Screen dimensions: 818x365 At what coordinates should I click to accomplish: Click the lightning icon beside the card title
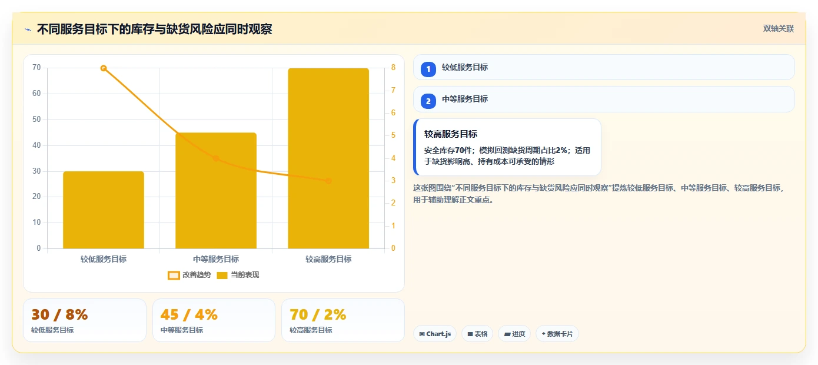(28, 29)
